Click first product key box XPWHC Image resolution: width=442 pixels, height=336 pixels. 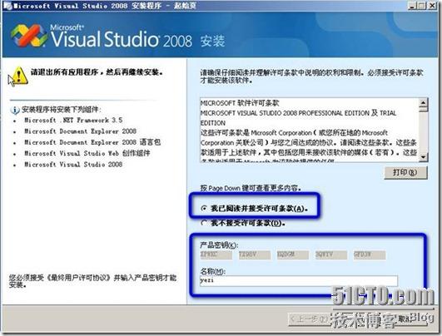point(216,254)
